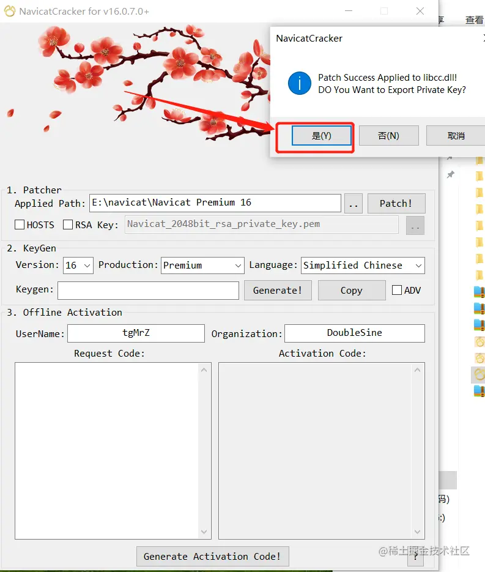The height and width of the screenshot is (572, 485).
Task: Click the dialog text 'Patch Success Applied to libcc.dll!'
Action: click(387, 77)
